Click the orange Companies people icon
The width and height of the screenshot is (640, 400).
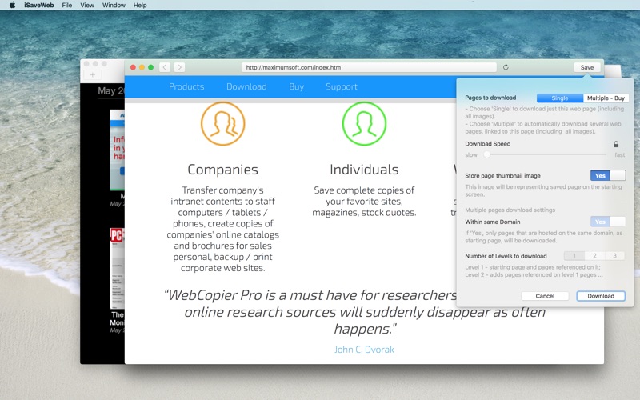click(223, 123)
